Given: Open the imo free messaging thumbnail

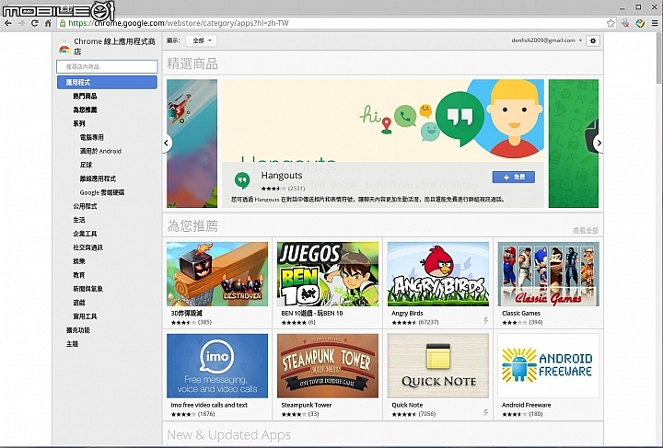Looking at the screenshot, I should point(217,365).
